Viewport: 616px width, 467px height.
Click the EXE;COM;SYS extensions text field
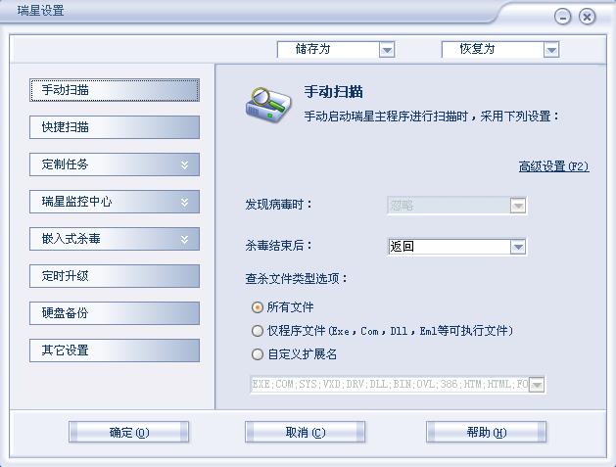(390, 385)
